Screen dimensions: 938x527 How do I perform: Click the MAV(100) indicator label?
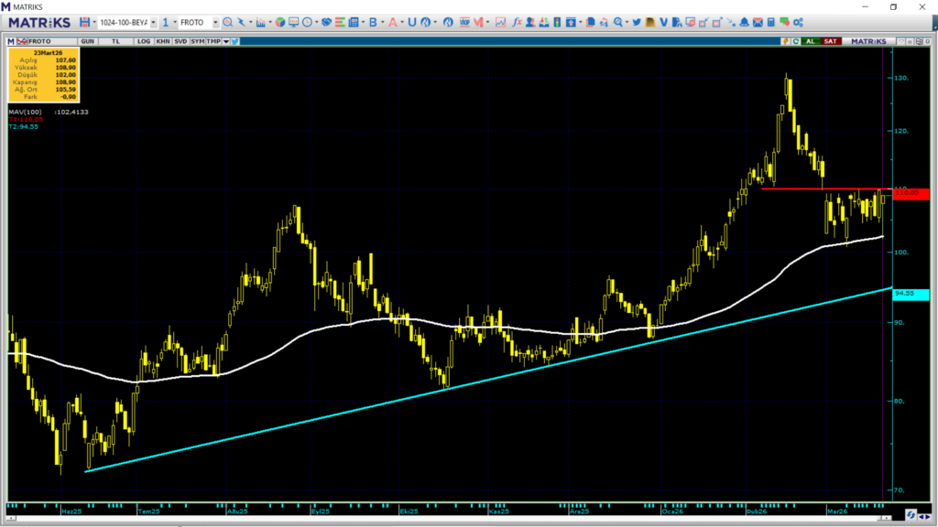(x=25, y=112)
